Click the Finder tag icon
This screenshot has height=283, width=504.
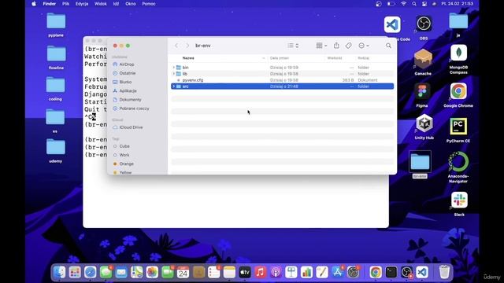coord(349,46)
